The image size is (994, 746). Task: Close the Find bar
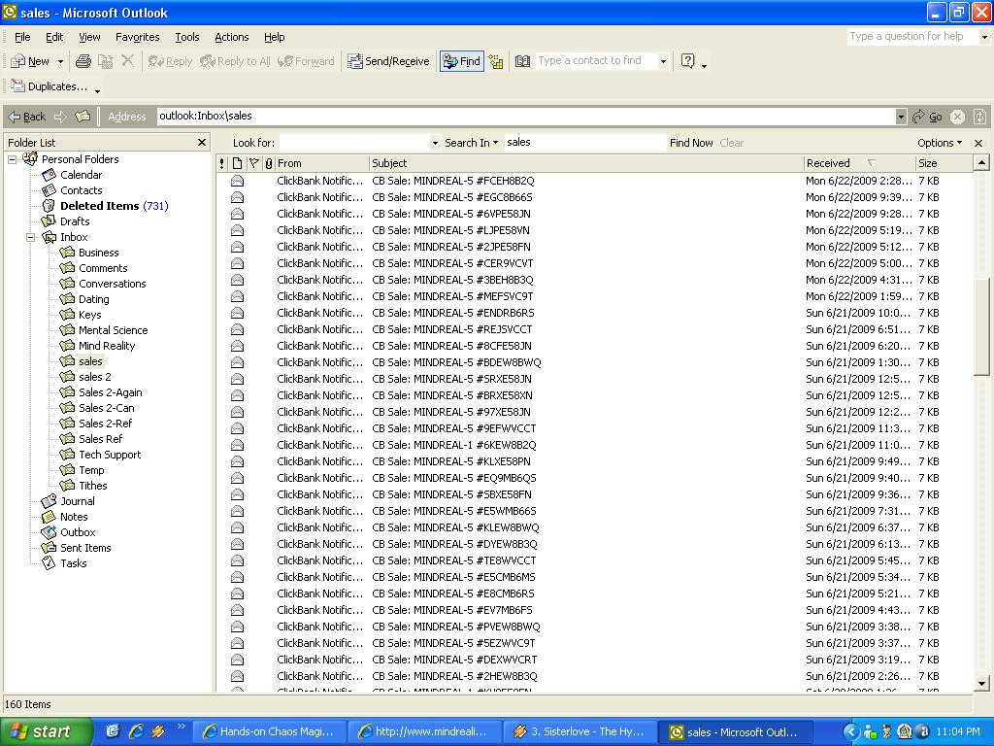pos(978,143)
